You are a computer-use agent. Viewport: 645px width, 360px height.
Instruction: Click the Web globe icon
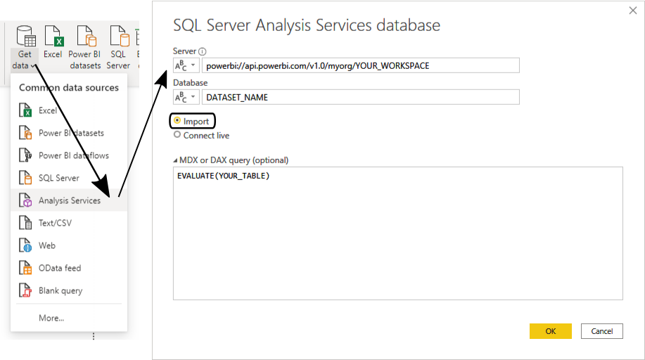[x=25, y=245]
